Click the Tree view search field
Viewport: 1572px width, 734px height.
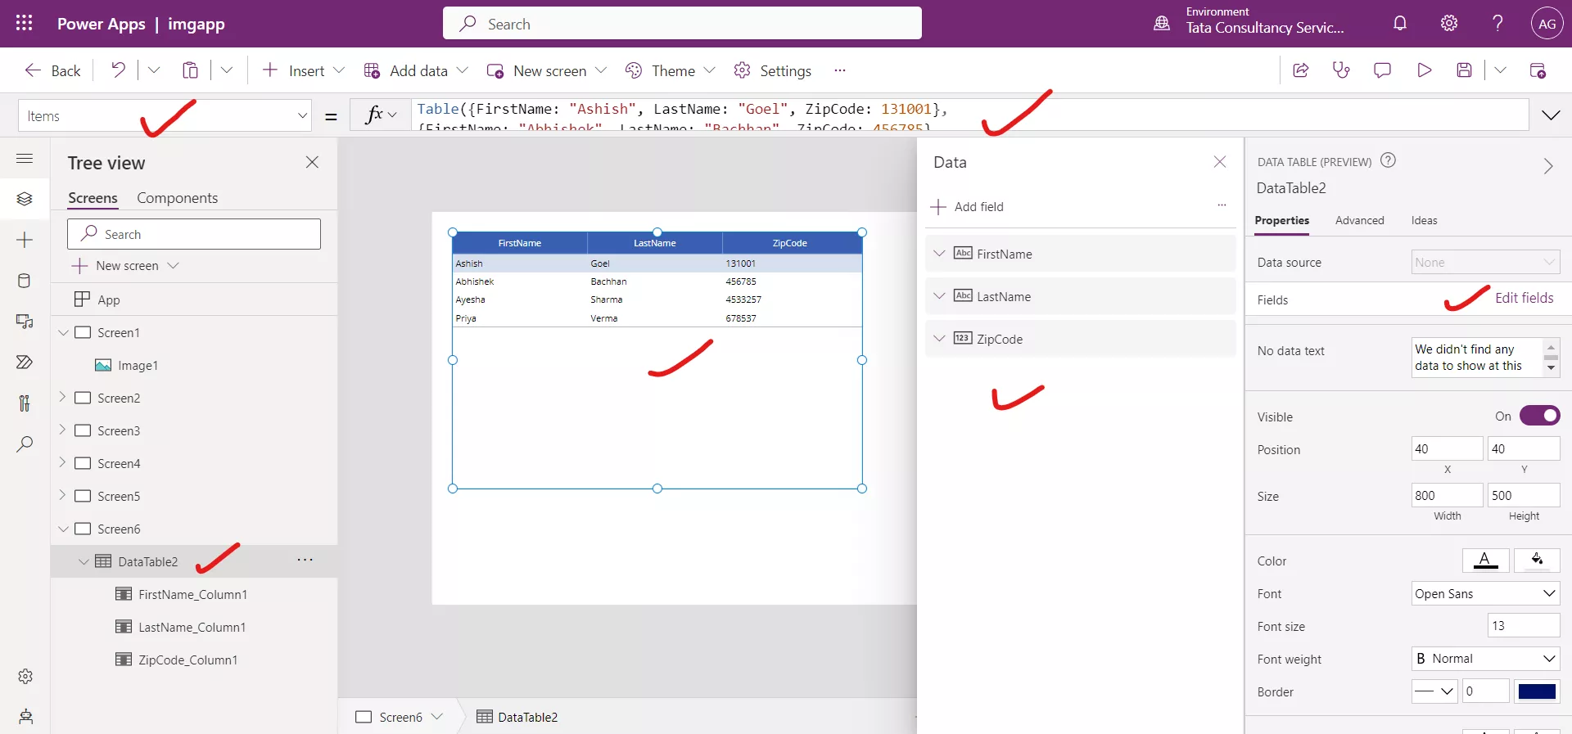[194, 234]
